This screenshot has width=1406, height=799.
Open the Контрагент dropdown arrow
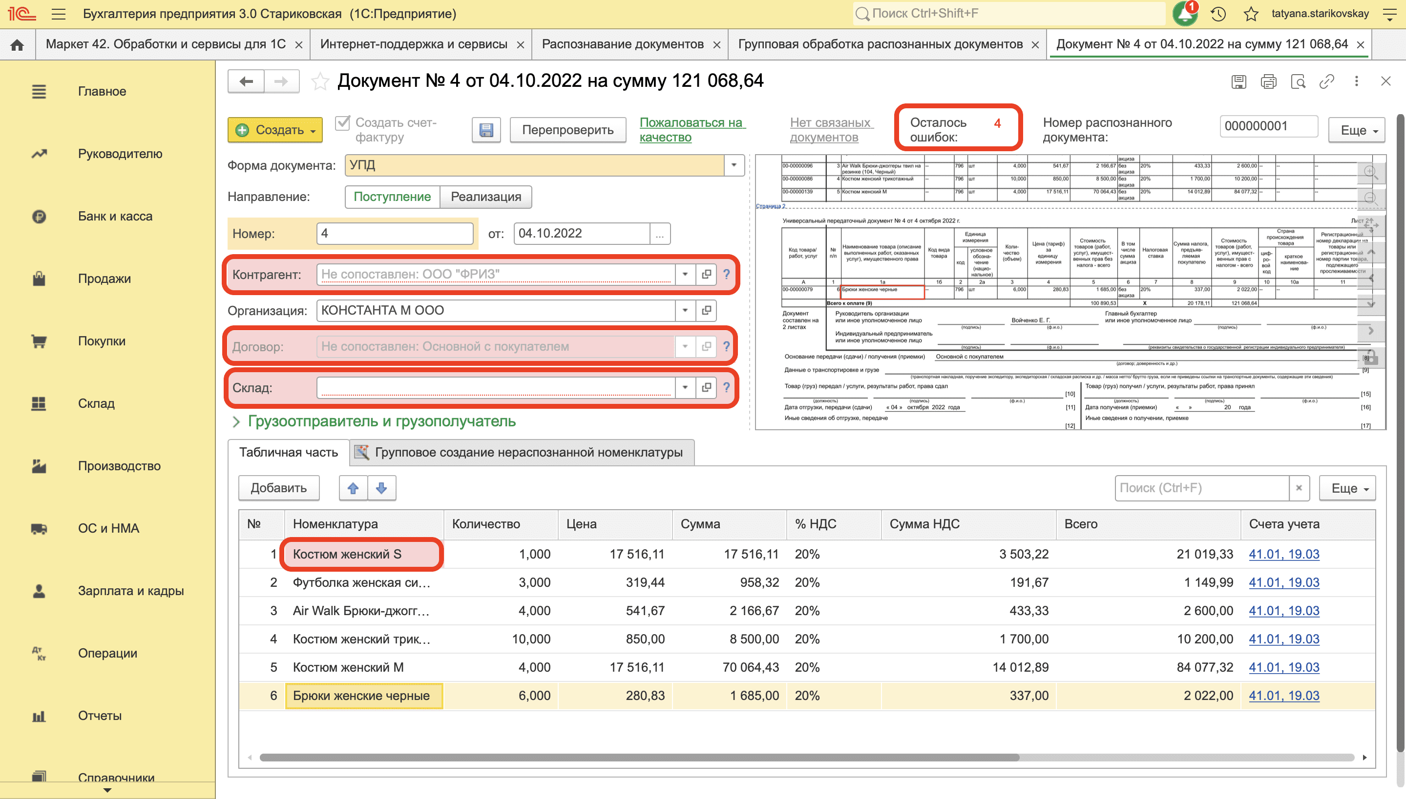[x=685, y=274]
